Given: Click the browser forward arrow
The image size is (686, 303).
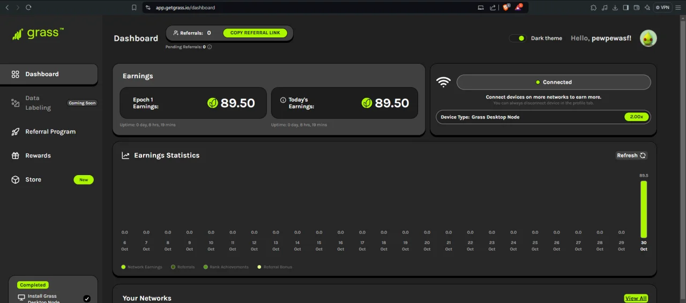Looking at the screenshot, I should 17,7.
